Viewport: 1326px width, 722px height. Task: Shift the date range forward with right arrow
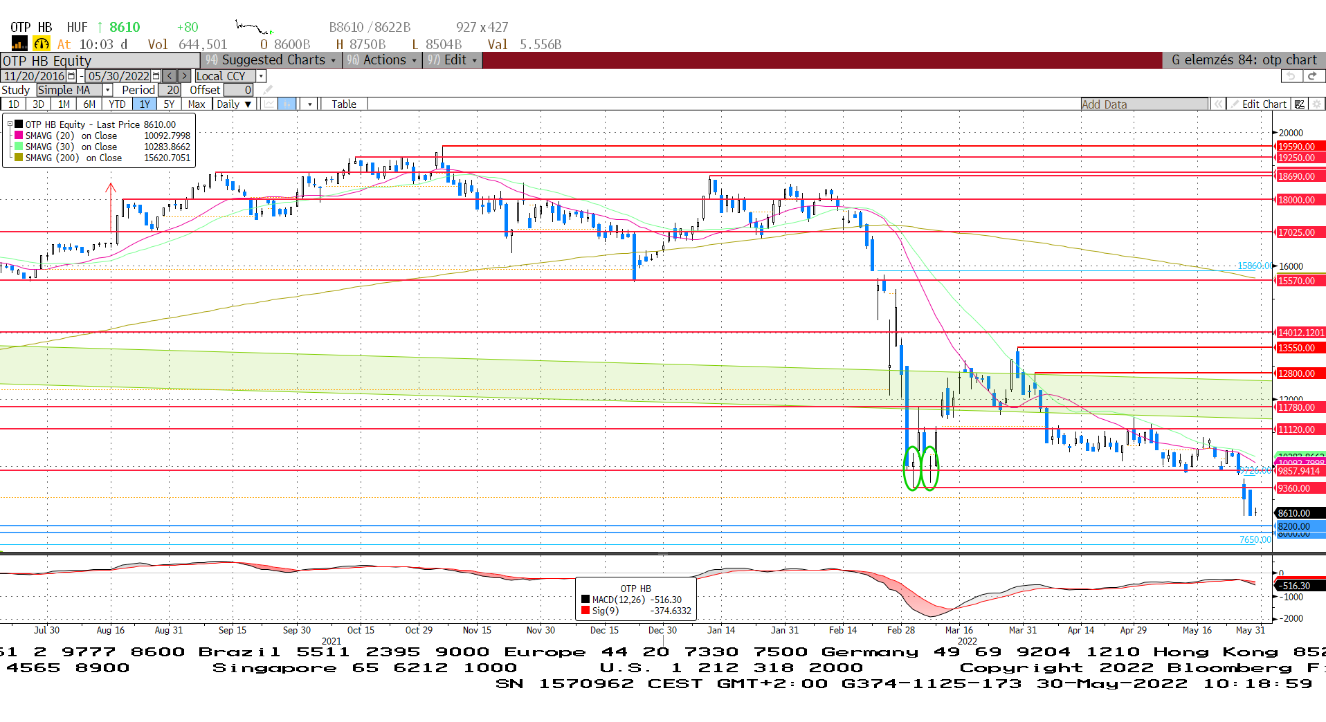[x=184, y=76]
